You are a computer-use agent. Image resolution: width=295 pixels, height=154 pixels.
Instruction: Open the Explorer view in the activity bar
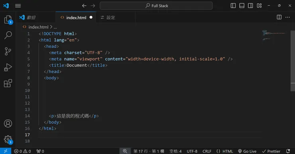tap(8, 20)
